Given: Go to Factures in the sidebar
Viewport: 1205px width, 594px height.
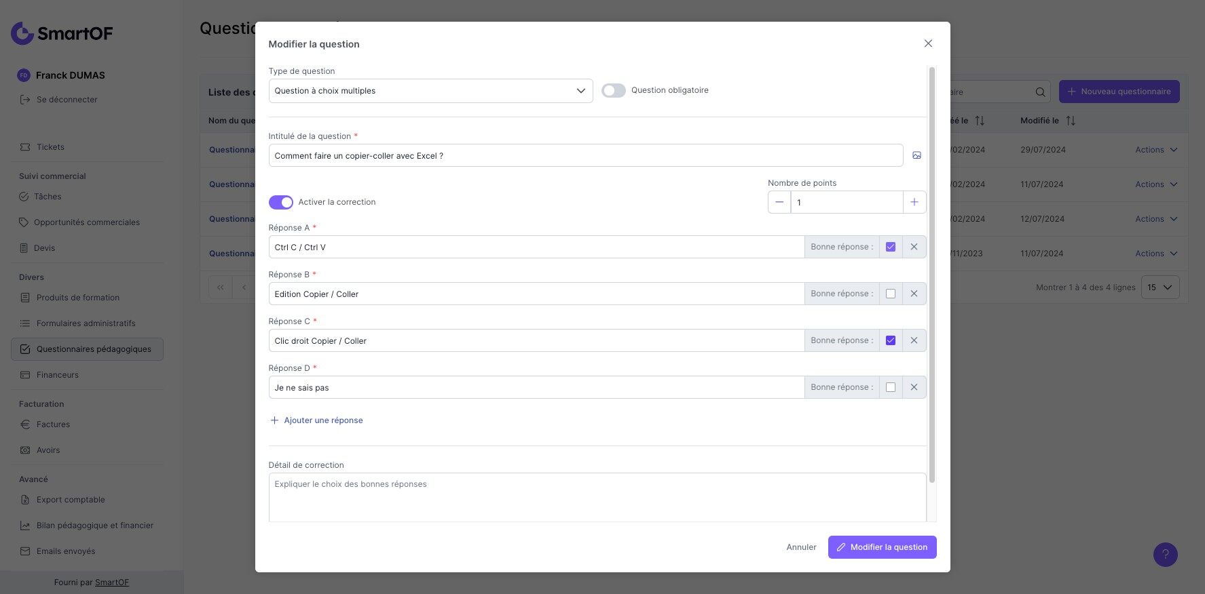Looking at the screenshot, I should 53,424.
